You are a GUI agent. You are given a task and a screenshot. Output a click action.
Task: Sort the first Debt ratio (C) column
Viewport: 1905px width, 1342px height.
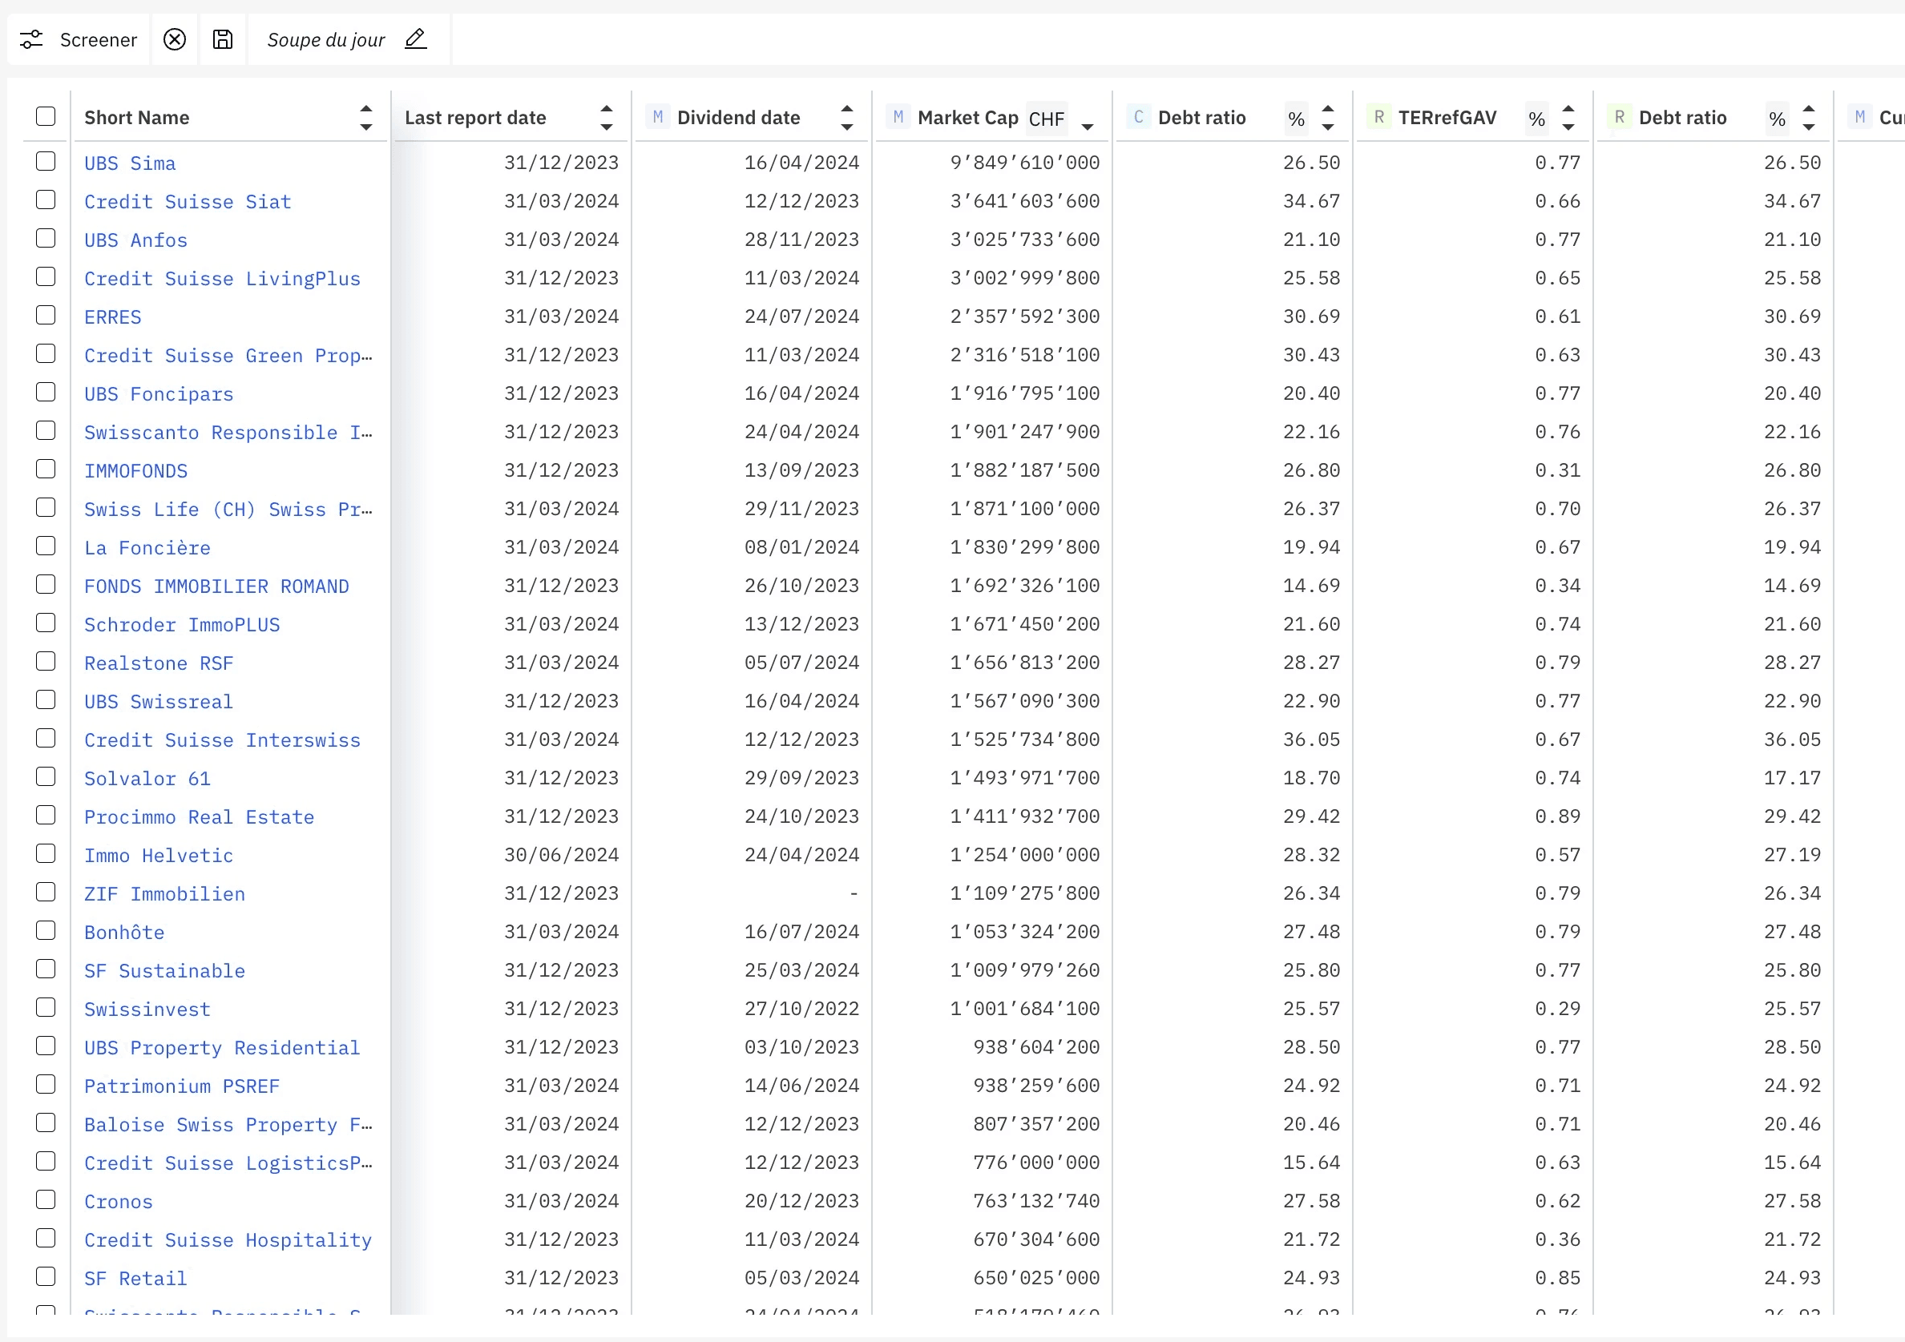click(1327, 118)
